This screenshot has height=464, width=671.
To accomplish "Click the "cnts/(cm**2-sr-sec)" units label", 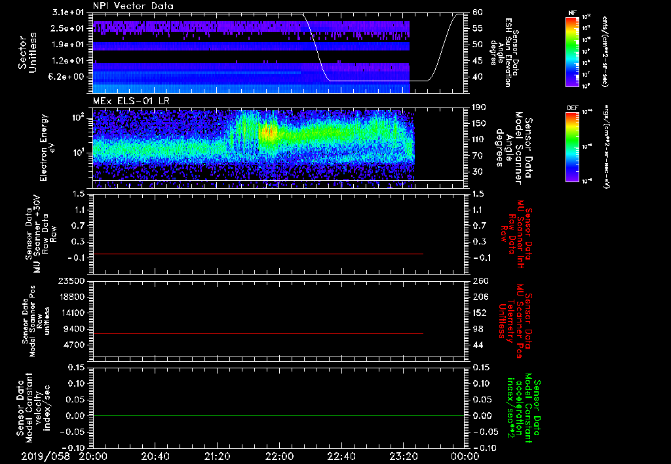I will [605, 51].
